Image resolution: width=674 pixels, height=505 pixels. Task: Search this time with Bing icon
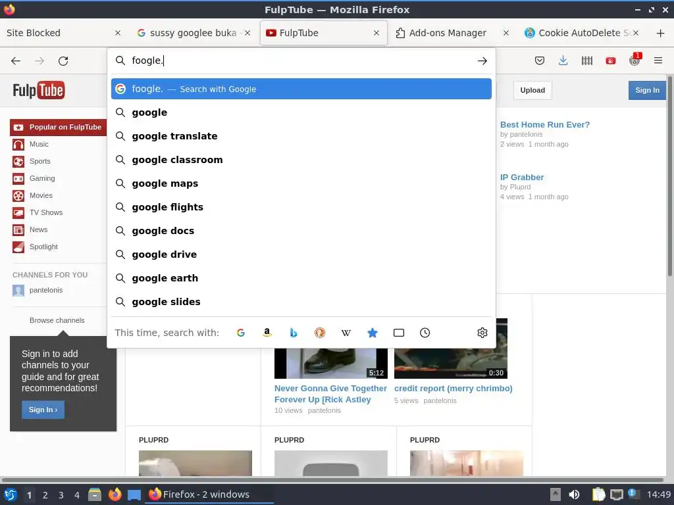click(x=293, y=333)
